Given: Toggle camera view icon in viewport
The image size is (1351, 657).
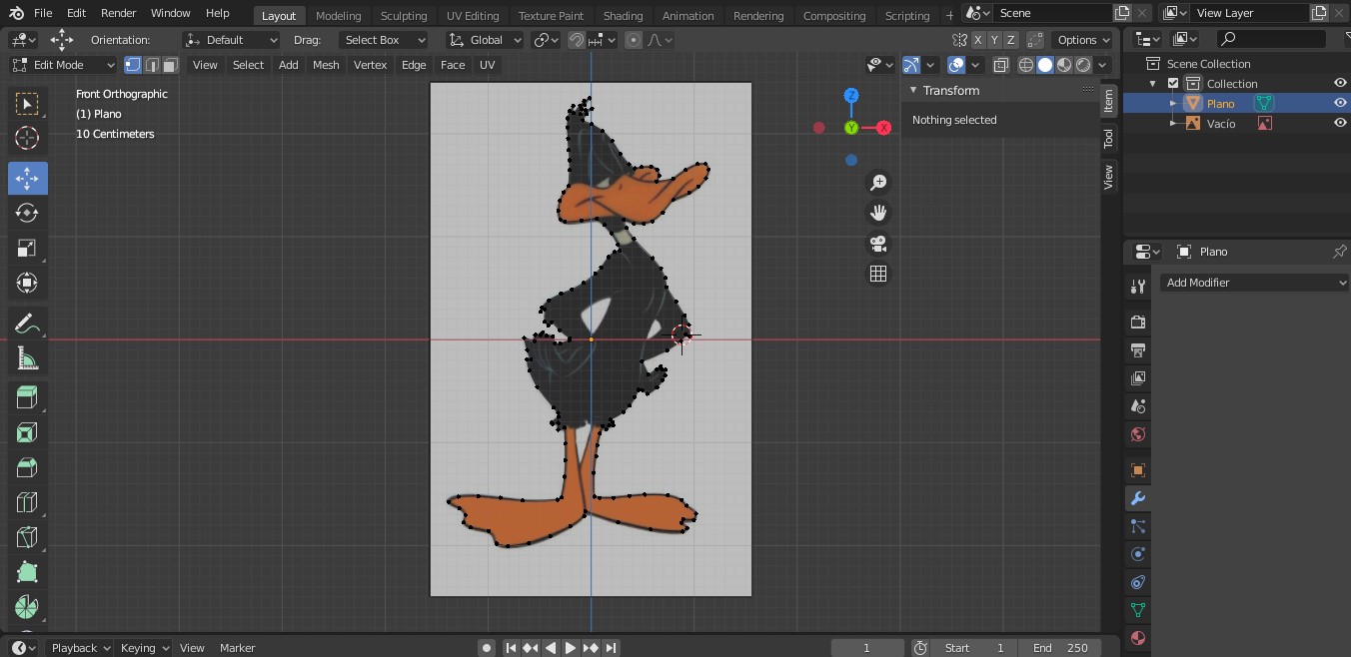Looking at the screenshot, I should [878, 244].
